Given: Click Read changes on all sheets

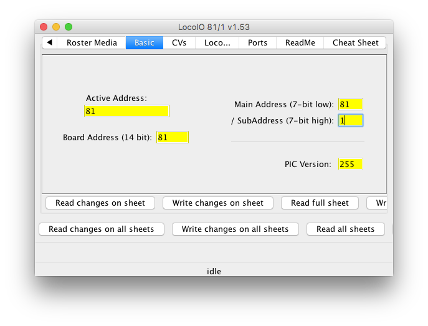Looking at the screenshot, I should (x=101, y=229).
